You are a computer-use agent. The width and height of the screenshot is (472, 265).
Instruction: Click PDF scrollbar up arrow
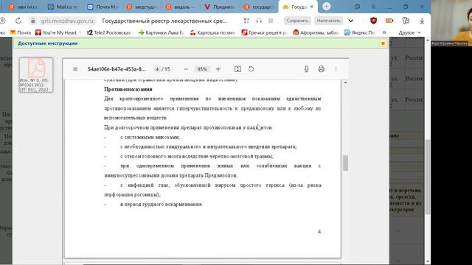345,82
